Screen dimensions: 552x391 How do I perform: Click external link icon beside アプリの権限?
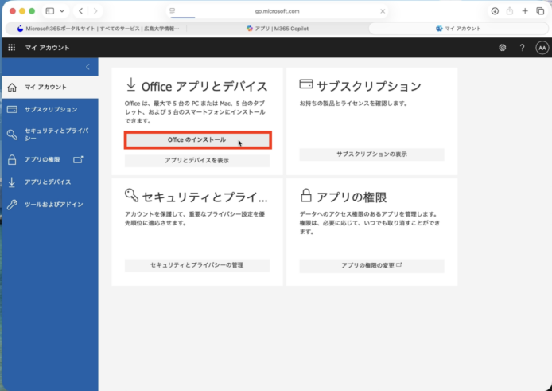(78, 160)
